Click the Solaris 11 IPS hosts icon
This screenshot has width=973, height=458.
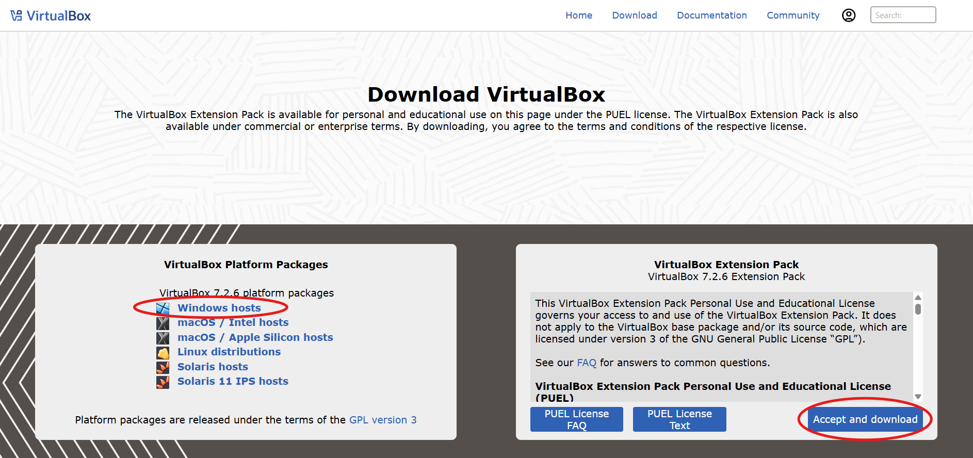tap(163, 382)
